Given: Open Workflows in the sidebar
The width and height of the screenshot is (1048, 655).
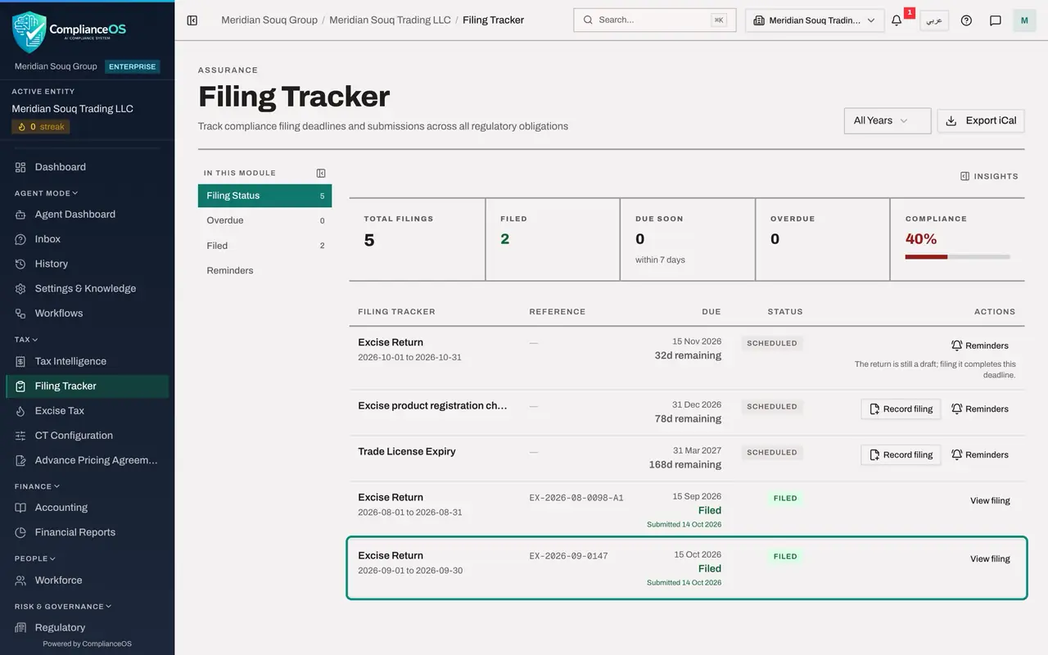Looking at the screenshot, I should pos(88,313).
